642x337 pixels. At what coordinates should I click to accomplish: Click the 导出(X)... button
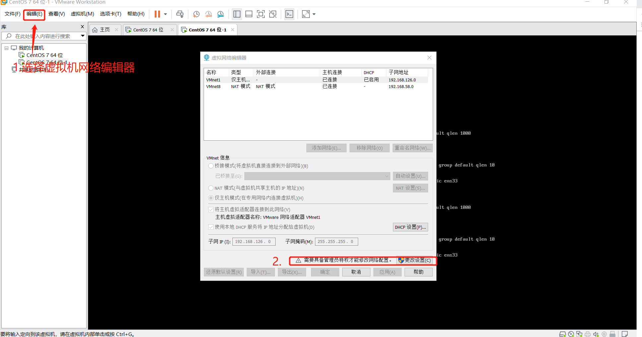[292, 272]
